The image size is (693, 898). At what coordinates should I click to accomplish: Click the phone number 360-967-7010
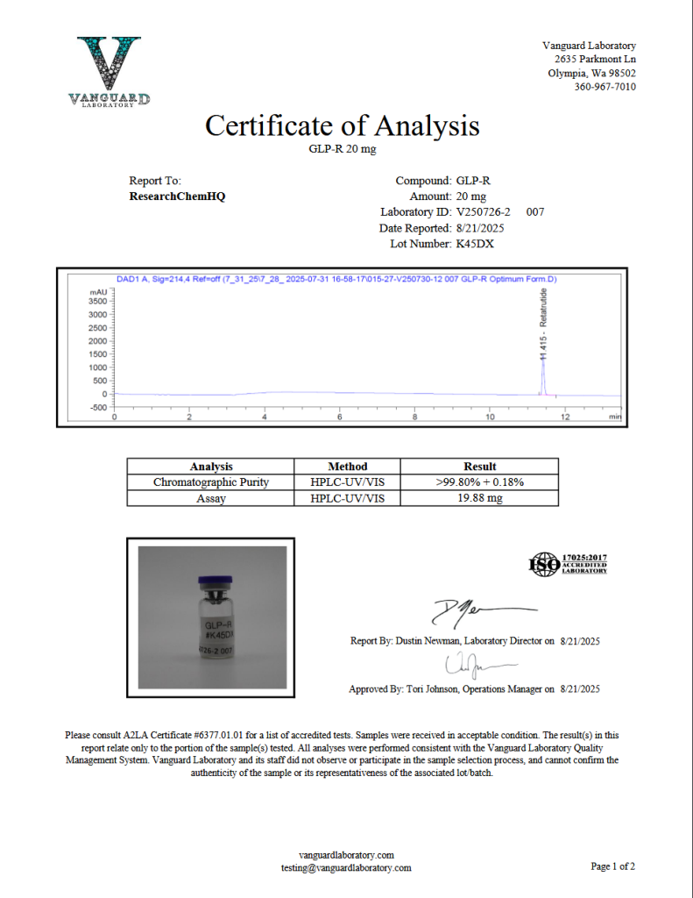coord(605,87)
